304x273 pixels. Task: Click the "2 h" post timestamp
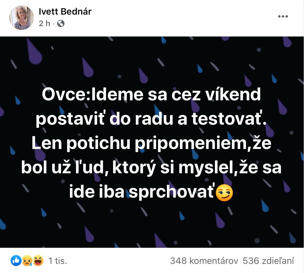click(x=44, y=23)
